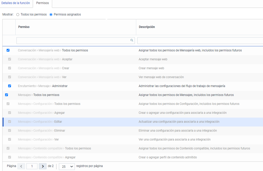Toggle checkbox for Configuración Eliminar
The height and width of the screenshot is (171, 263).
tap(10, 130)
